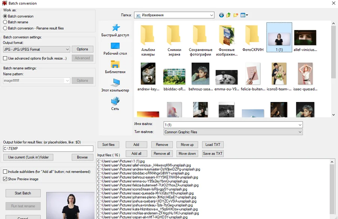The height and width of the screenshot is (219, 338).
Task: Open Этот компьютер in places sidebar
Action: [x=115, y=85]
